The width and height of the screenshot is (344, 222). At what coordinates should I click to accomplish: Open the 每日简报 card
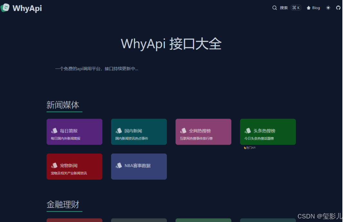pyautogui.click(x=74, y=132)
